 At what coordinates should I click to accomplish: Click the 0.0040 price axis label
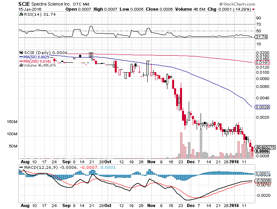(262, 98)
